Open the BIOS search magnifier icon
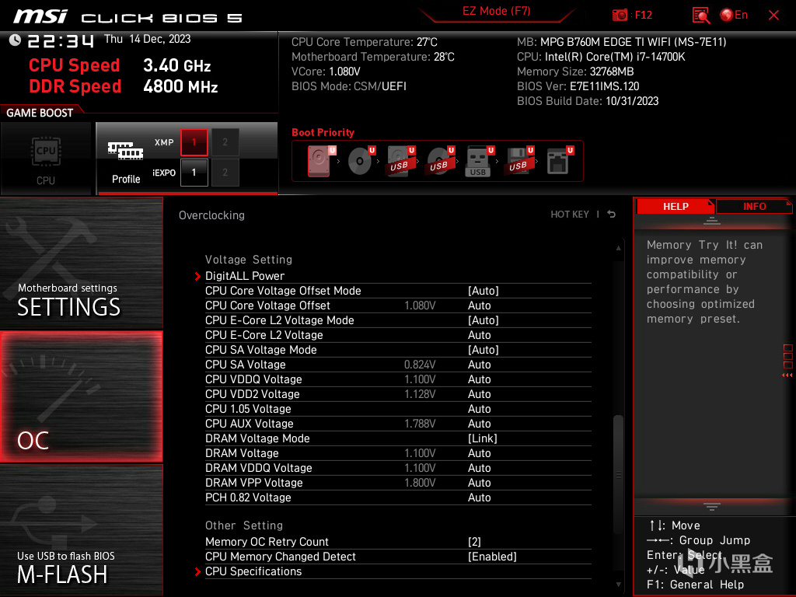796x597 pixels. (x=700, y=16)
